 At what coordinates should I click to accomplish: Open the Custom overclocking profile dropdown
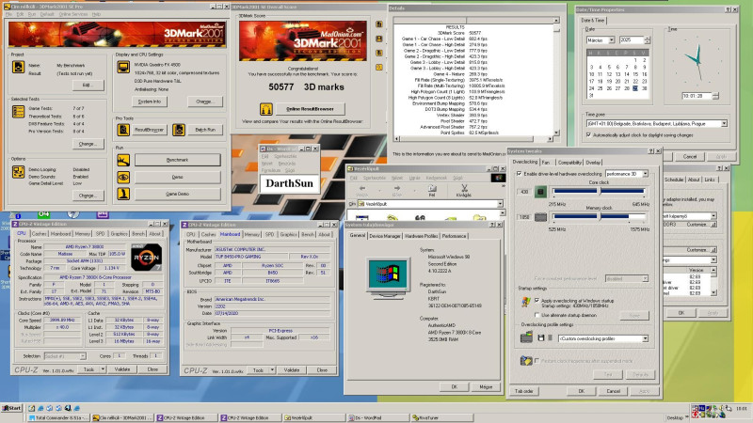point(645,338)
